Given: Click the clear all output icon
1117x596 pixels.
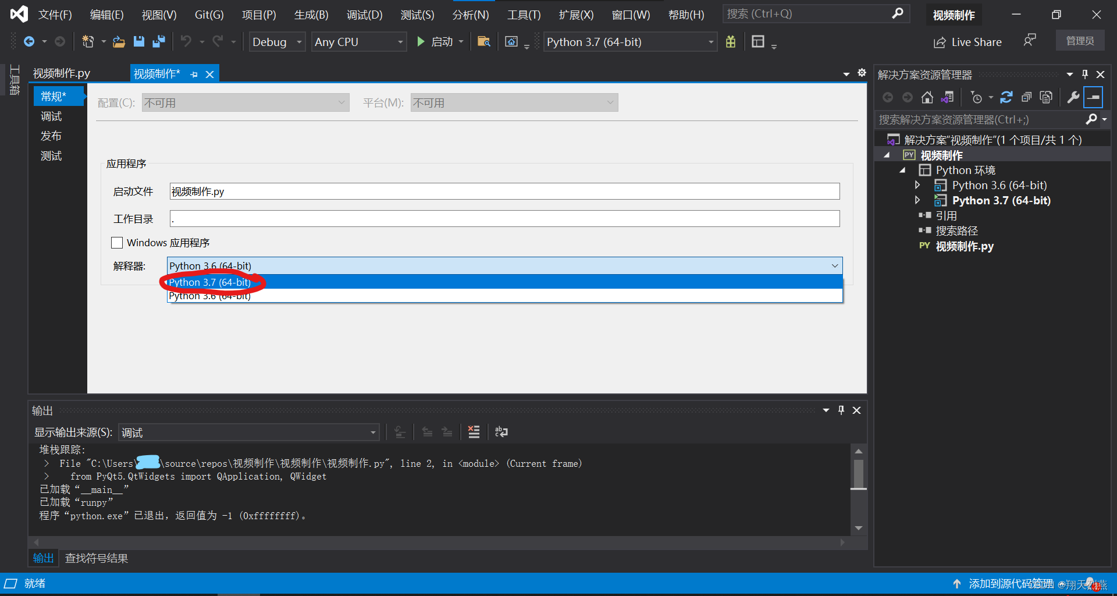Looking at the screenshot, I should click(474, 432).
